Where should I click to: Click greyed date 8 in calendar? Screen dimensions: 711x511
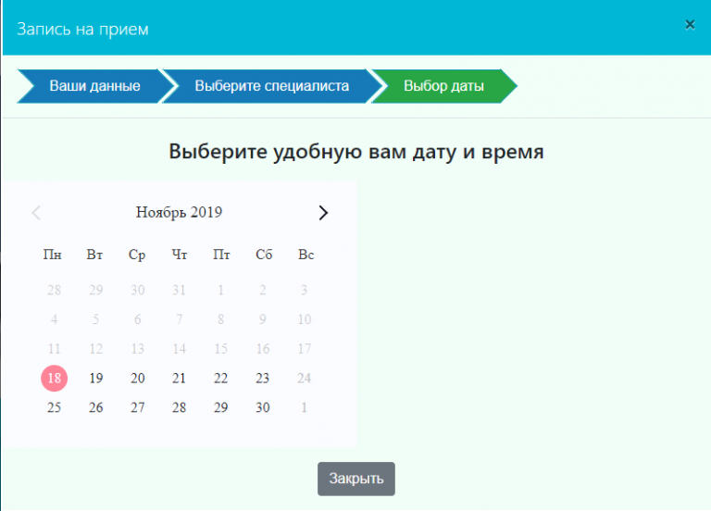point(221,319)
